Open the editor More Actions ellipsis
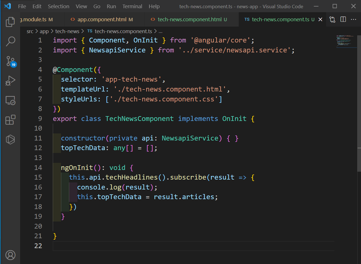The width and height of the screenshot is (361, 264). tap(354, 19)
